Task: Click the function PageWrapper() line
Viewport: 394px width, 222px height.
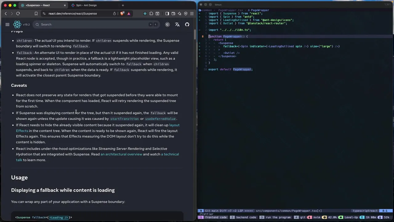Action: point(228,36)
